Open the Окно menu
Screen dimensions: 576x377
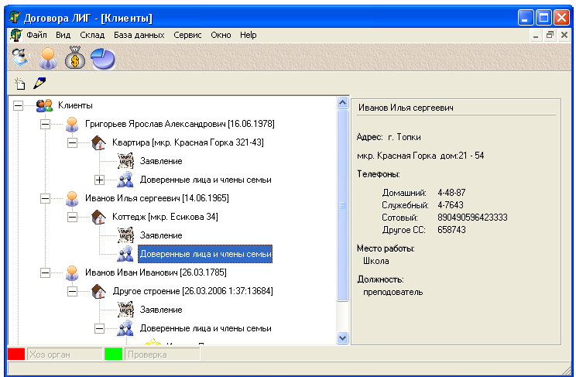(x=221, y=36)
